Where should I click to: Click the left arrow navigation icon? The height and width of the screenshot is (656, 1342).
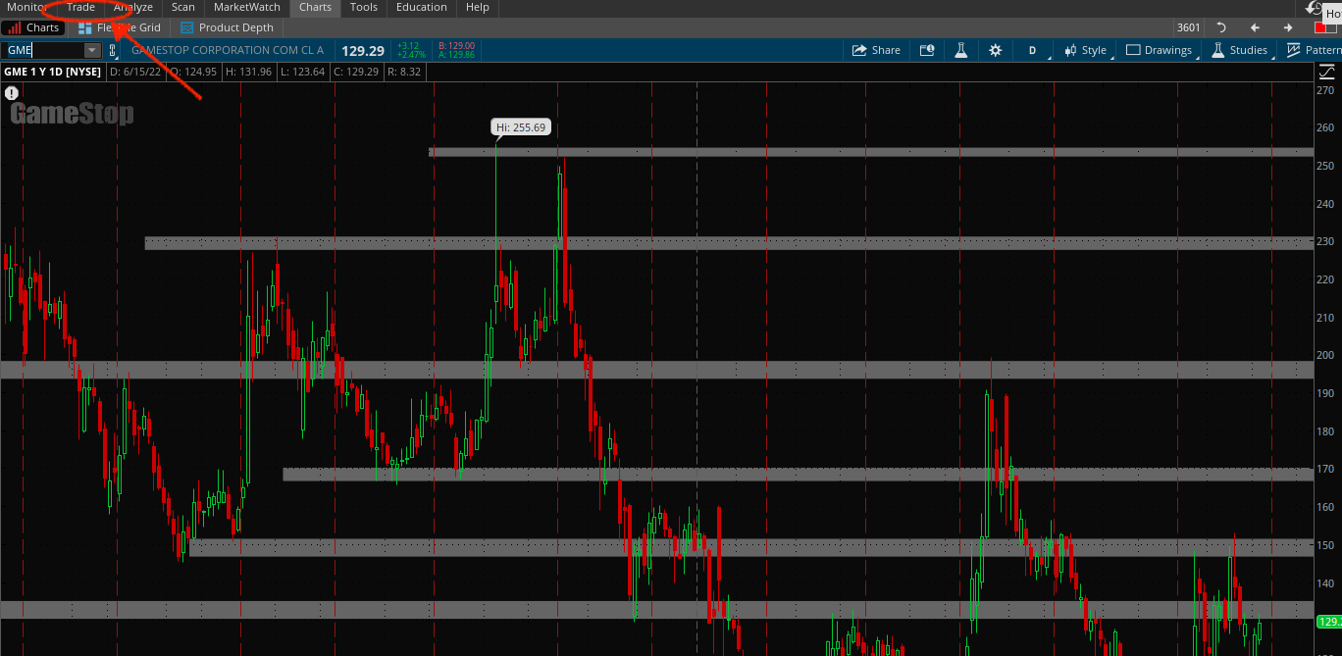tap(1255, 27)
